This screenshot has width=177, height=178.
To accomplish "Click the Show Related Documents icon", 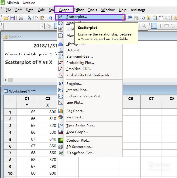I will pyautogui.click(x=161, y=18).
